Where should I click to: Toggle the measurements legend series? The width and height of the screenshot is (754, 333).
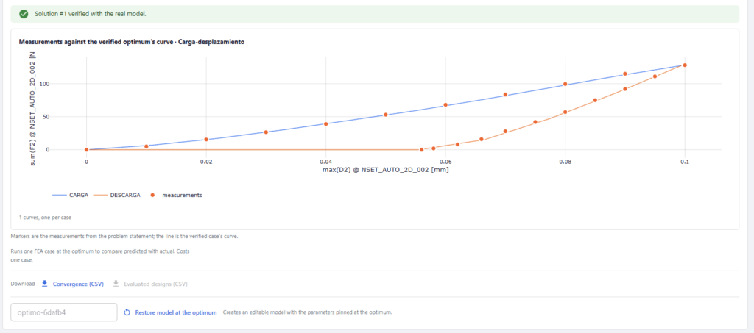[x=175, y=196]
